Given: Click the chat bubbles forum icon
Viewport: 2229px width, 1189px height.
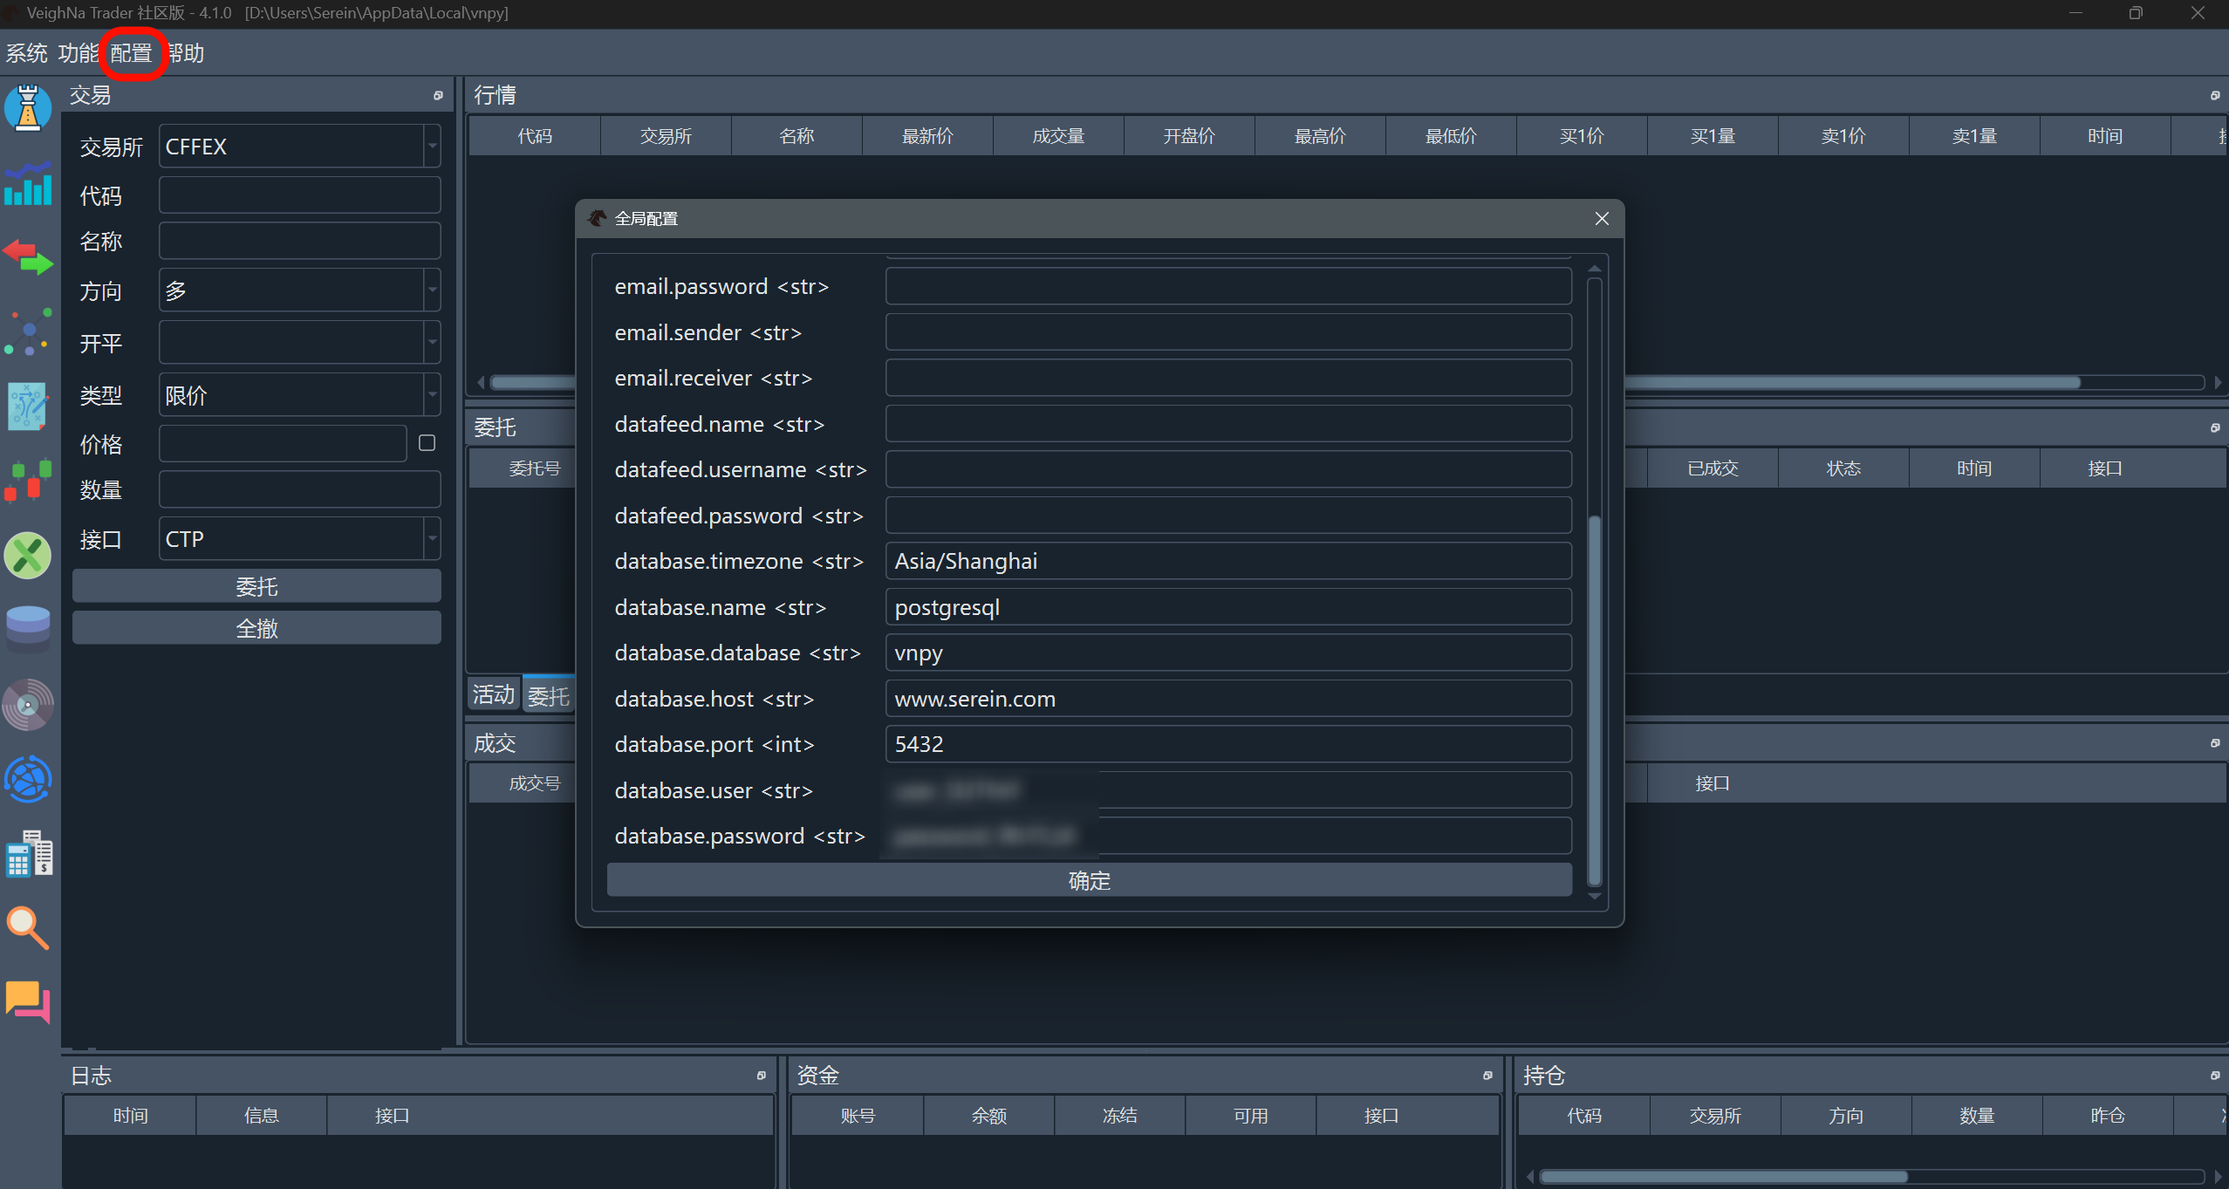Looking at the screenshot, I should pyautogui.click(x=28, y=1001).
